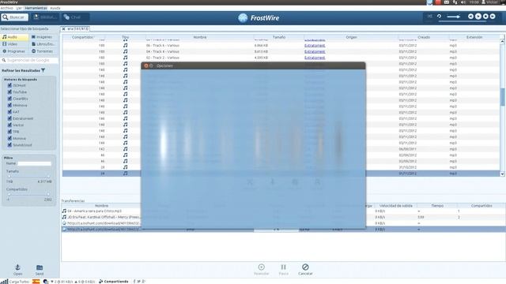Stop playback in the media player
Screen dimensions: 506x284
click(x=485, y=16)
